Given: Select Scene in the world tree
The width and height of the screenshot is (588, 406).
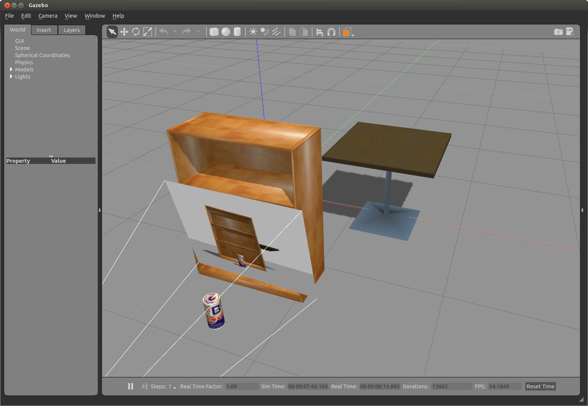Looking at the screenshot, I should click(22, 48).
